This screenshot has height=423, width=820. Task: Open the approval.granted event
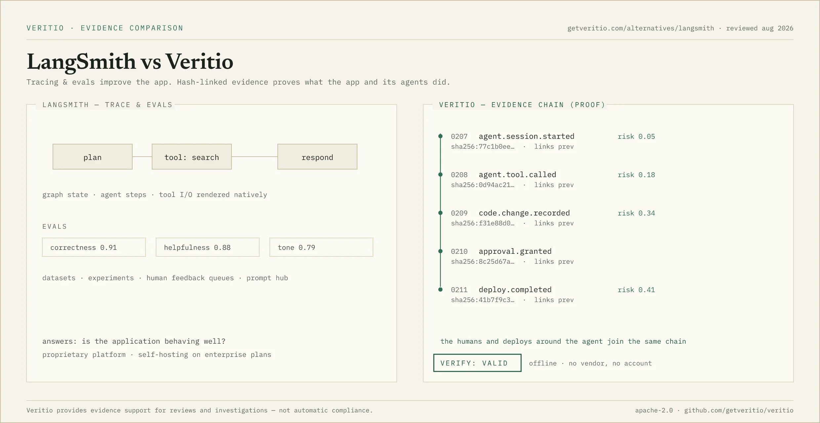(x=515, y=251)
